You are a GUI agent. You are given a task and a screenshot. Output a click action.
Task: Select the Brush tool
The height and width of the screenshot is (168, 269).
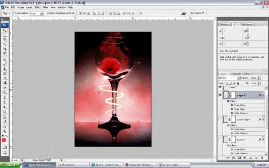[4, 64]
